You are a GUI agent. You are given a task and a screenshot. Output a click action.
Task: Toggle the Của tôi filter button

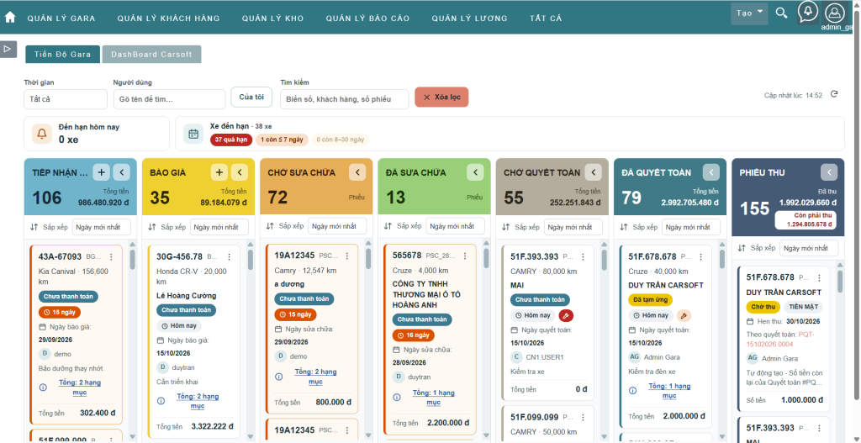tap(251, 98)
